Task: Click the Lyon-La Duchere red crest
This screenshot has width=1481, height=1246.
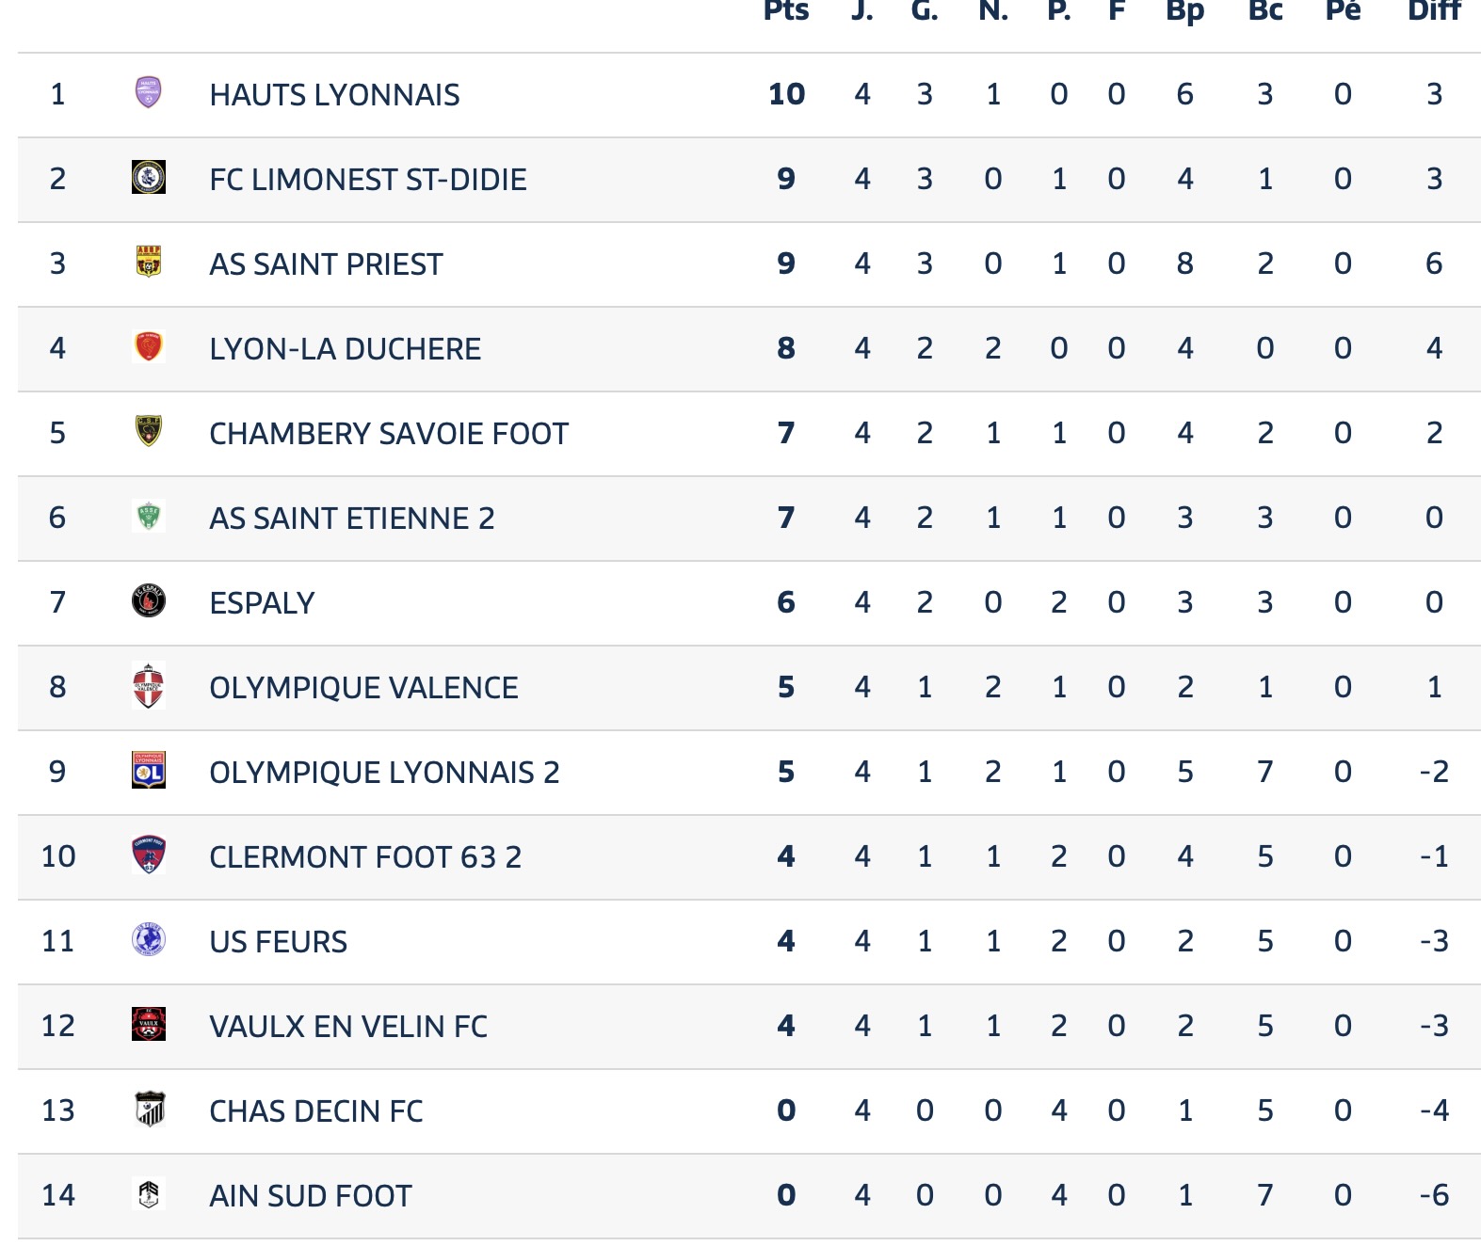Action: tap(149, 346)
